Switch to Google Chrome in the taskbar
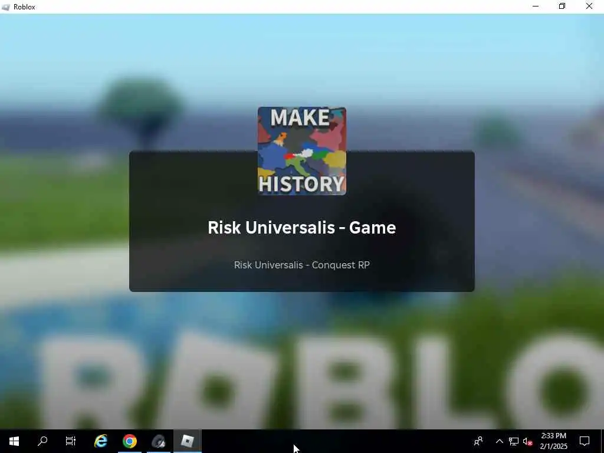Image resolution: width=604 pixels, height=453 pixels. [130, 441]
